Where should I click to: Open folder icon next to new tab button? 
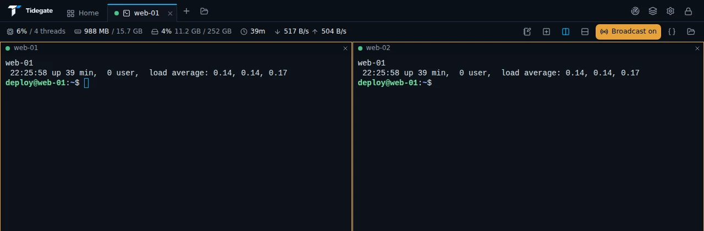coord(205,11)
